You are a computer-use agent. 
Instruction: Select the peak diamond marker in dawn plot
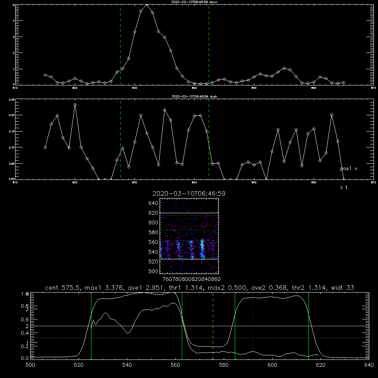(147, 5)
